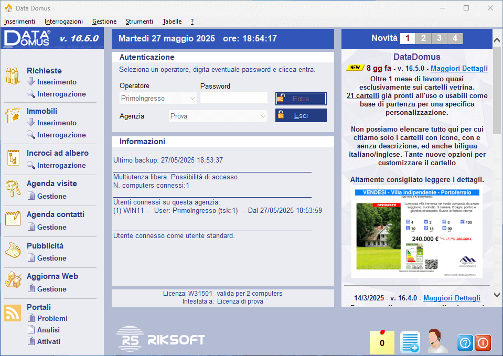This screenshot has width=503, height=356.
Task: Open the yellow sticky note counter icon
Action: coord(382,342)
